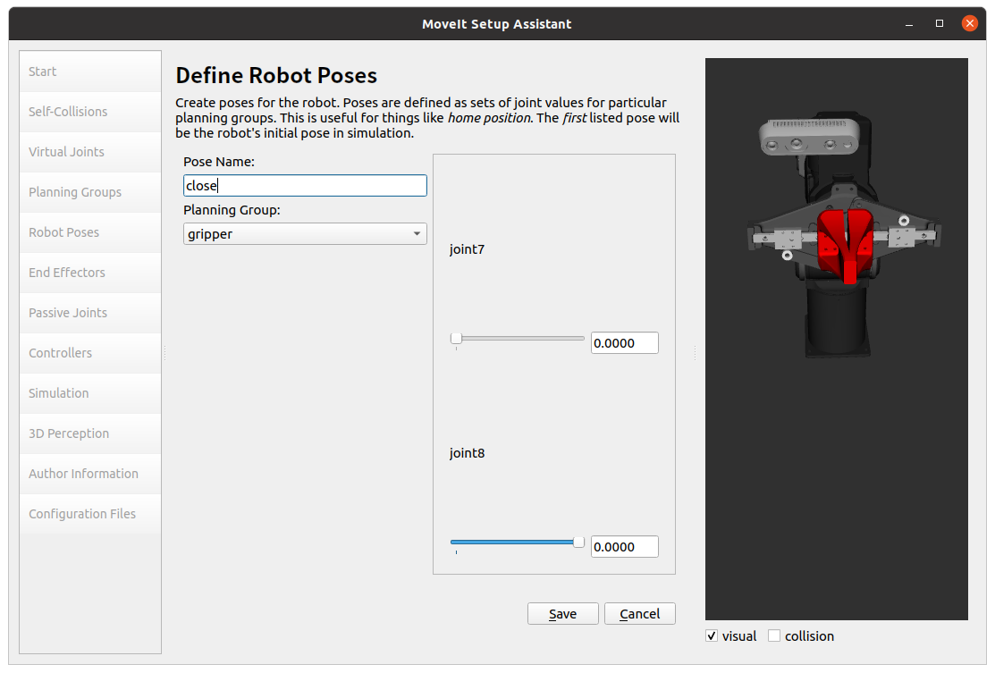Open the Planning Group gripper dropdown

coord(305,234)
